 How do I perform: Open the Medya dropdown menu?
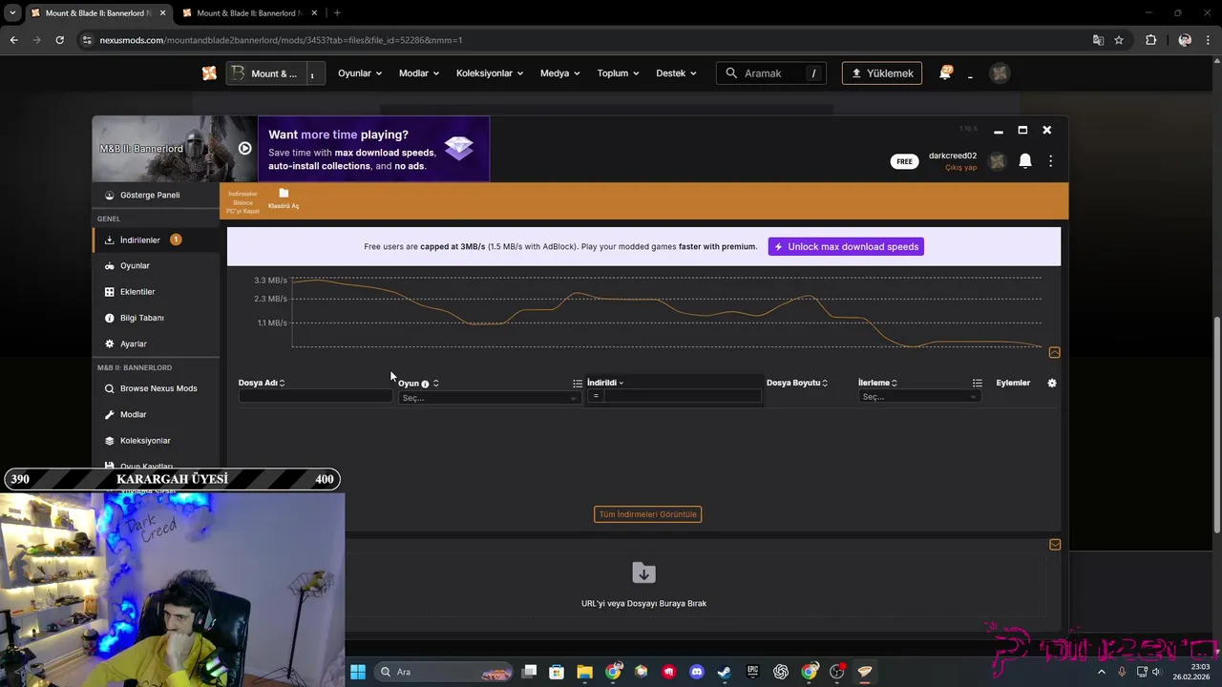560,73
